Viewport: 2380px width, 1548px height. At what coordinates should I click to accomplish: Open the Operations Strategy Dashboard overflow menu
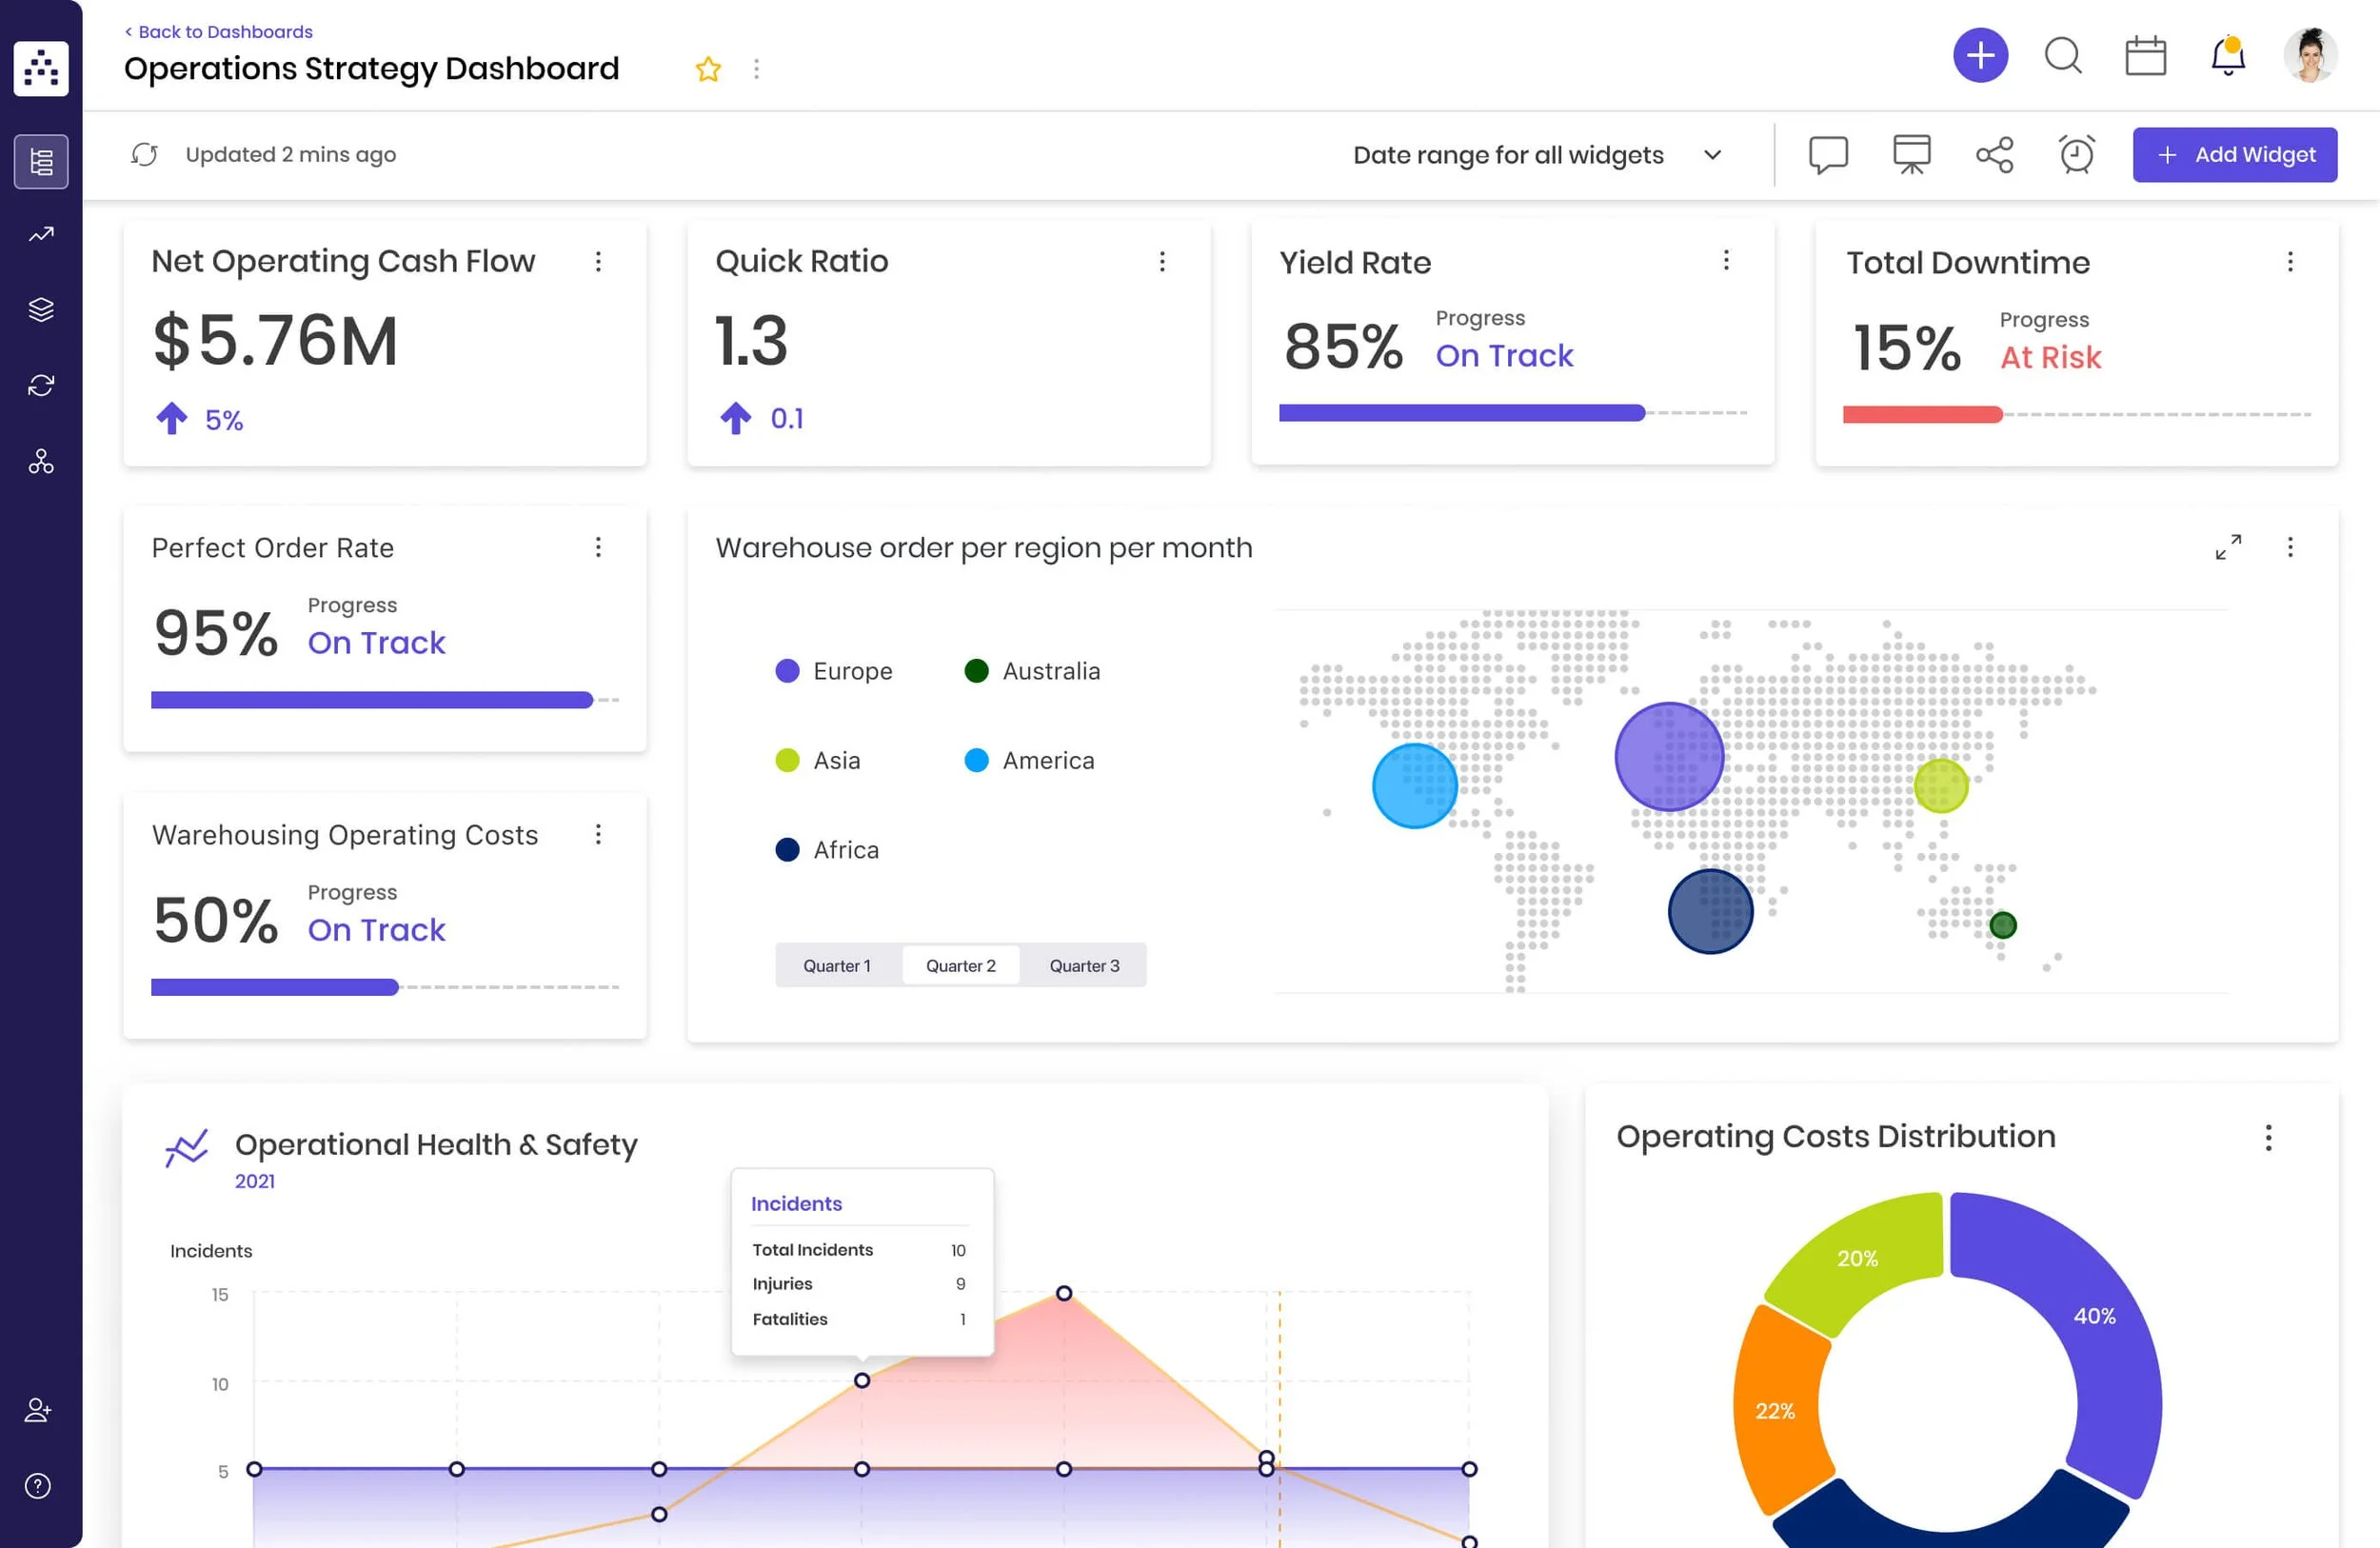757,69
